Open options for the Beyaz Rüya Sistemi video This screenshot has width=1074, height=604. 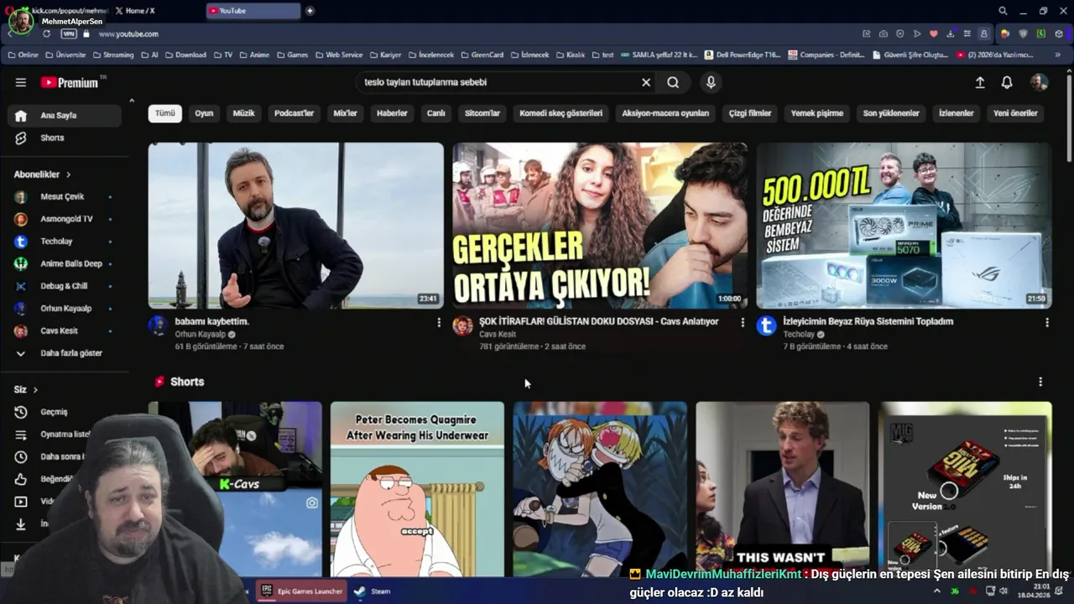tap(1046, 322)
